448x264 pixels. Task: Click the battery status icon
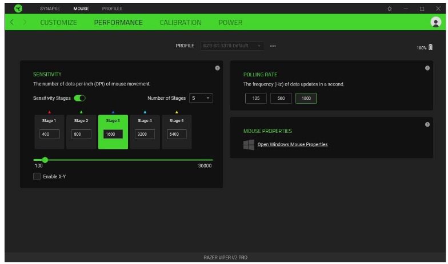pyautogui.click(x=431, y=47)
